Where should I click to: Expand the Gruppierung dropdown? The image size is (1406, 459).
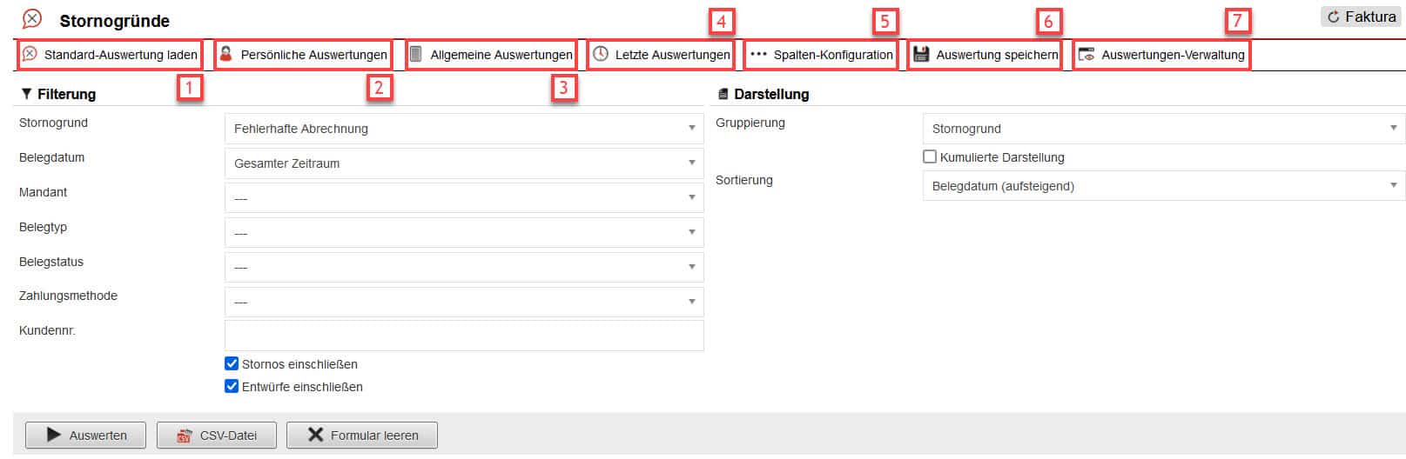pos(1163,129)
